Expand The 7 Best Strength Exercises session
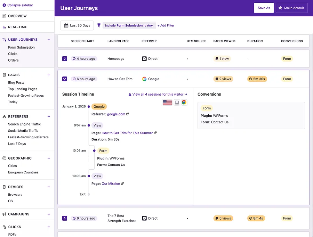The height and width of the screenshot is (237, 313). [x=64, y=218]
